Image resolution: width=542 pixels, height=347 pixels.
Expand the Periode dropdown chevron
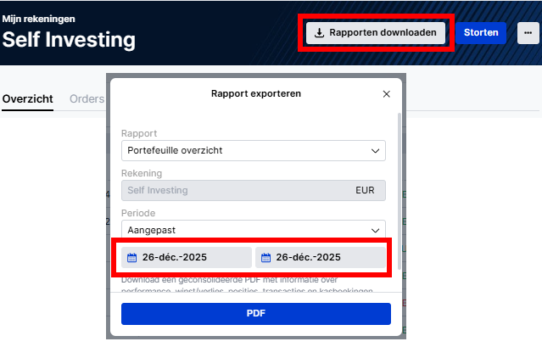[x=376, y=229]
